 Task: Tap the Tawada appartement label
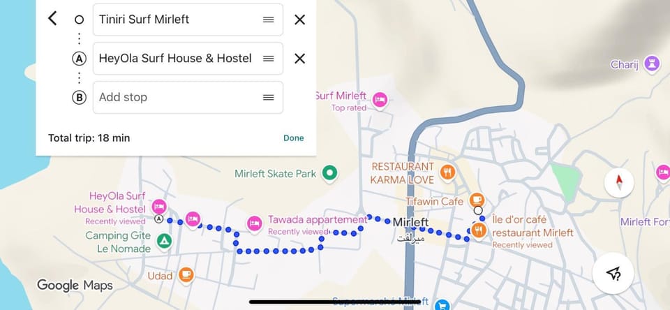coord(318,220)
